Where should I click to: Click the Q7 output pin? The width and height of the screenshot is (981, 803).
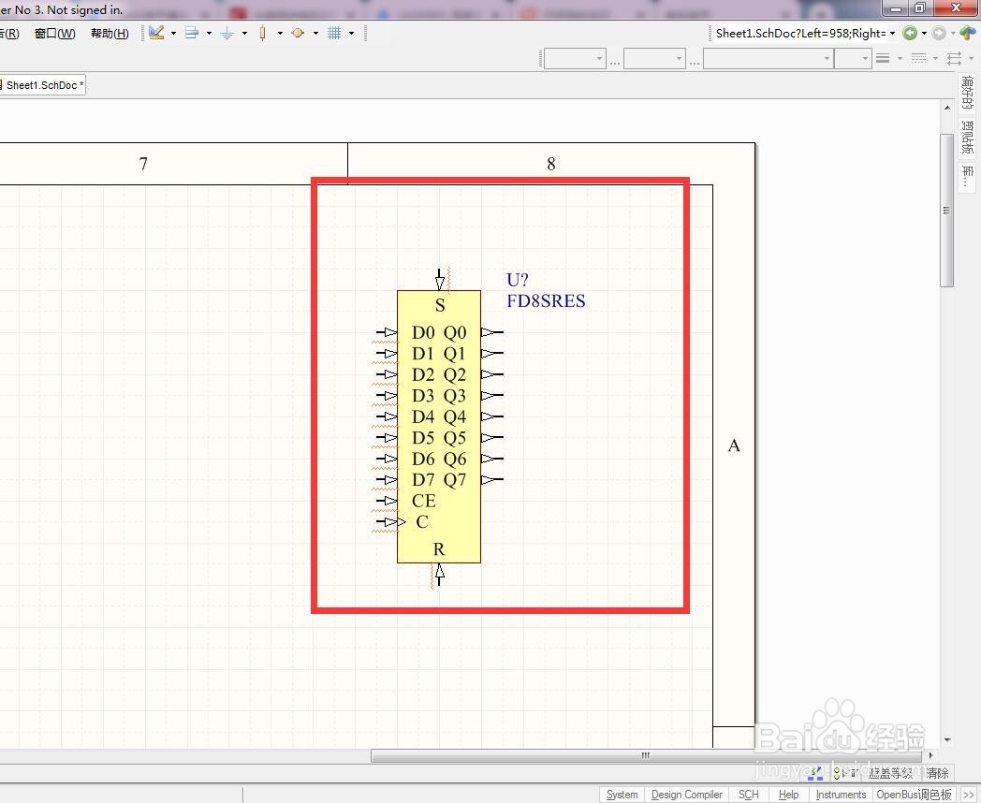point(492,480)
